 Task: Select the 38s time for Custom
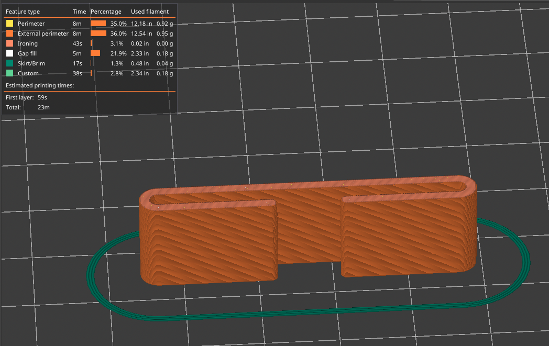[78, 73]
